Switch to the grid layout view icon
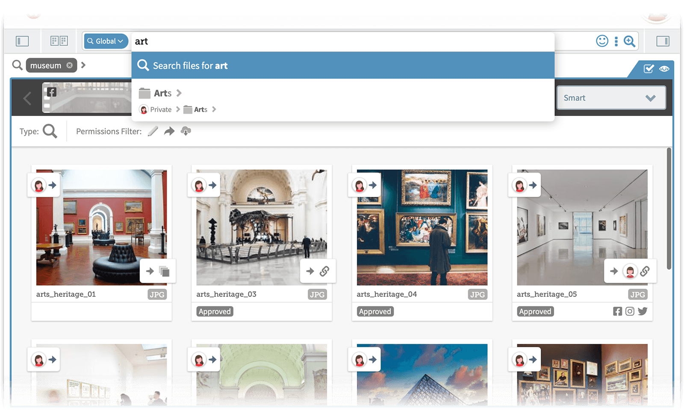The width and height of the screenshot is (684, 419). click(59, 41)
